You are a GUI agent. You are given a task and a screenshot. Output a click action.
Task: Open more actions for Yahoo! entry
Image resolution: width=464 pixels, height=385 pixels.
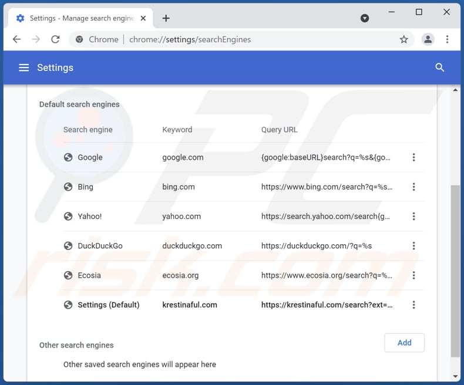413,216
